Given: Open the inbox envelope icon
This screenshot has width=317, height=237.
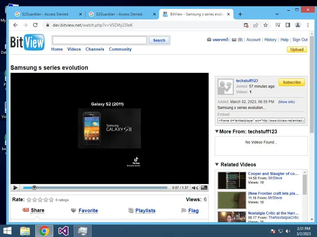Looking at the screenshot, I should pyautogui.click(x=234, y=40).
